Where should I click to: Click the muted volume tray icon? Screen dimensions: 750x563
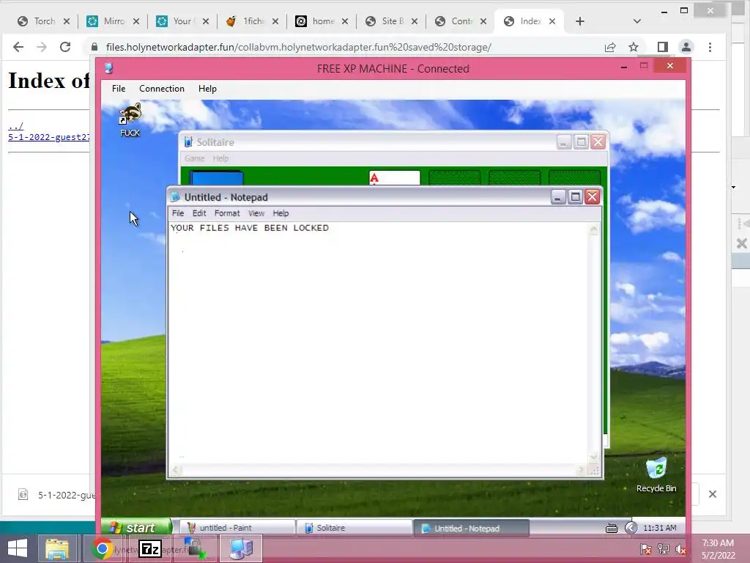click(x=680, y=549)
